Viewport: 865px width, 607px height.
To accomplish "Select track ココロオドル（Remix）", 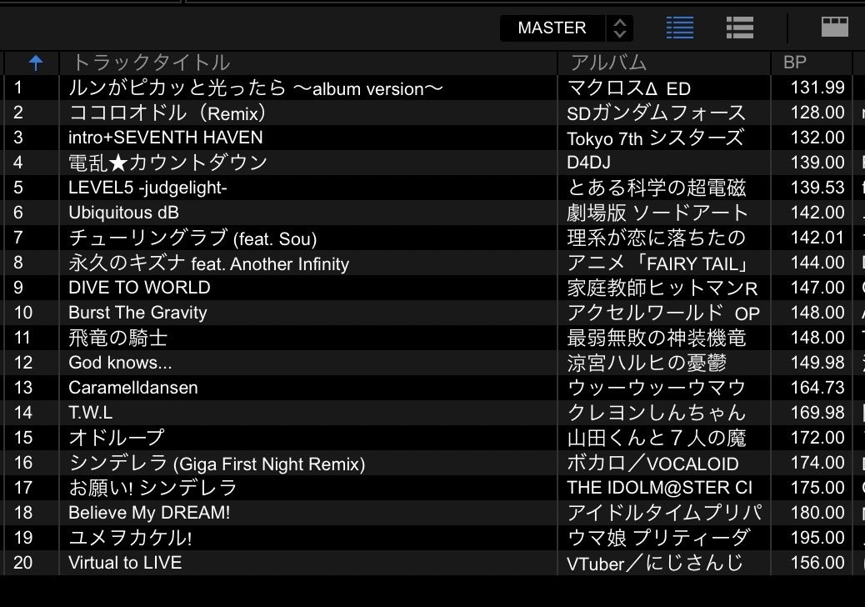I will [x=167, y=113].
